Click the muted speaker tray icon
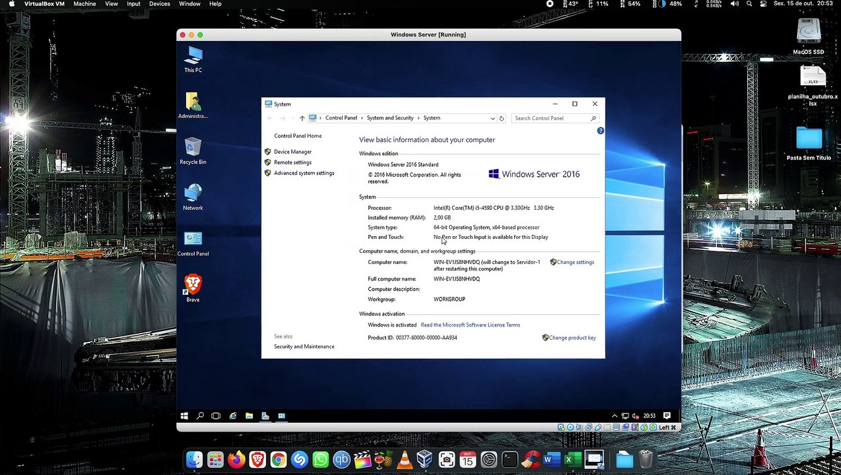Screen dimensions: 841x475 click(x=635, y=416)
